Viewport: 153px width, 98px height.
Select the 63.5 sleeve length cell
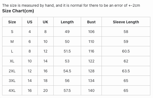coord(126,71)
